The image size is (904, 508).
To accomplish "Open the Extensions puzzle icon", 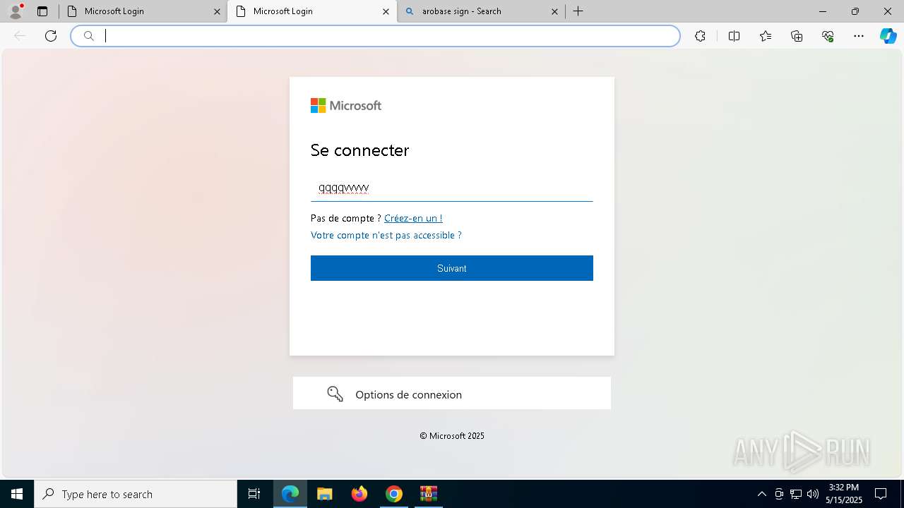I will 700,36.
